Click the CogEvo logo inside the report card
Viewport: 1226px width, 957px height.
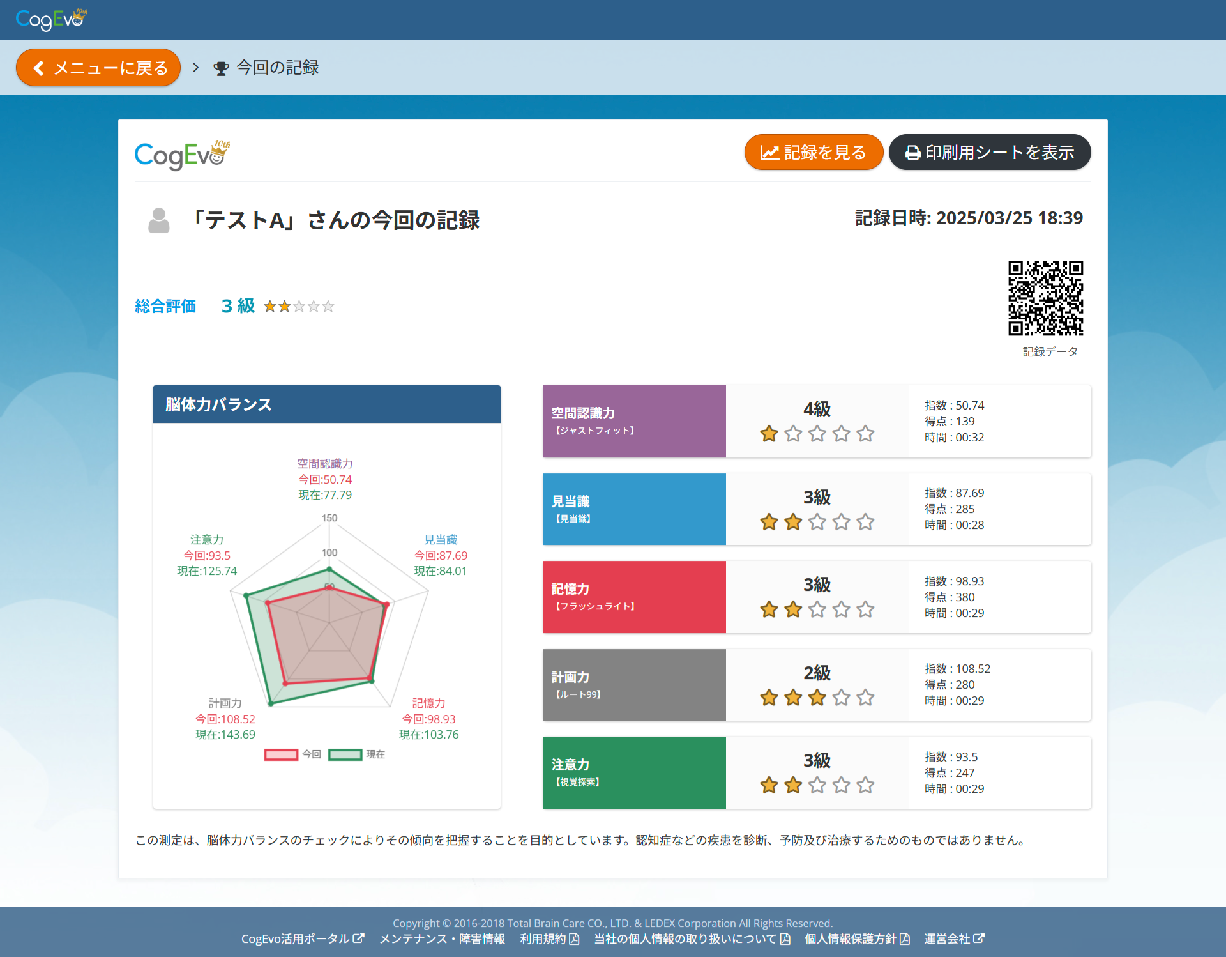coord(182,155)
